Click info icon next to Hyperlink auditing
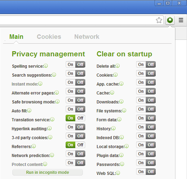Viewport: 187px width, 179px height. [49, 128]
